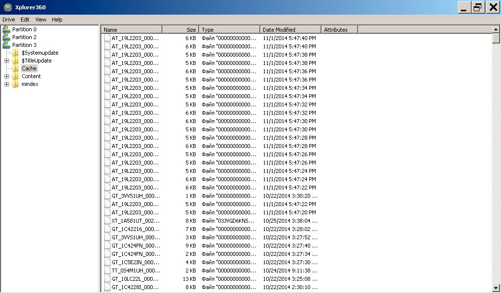Open the Edit menu
This screenshot has height=293, width=501.
(x=25, y=20)
